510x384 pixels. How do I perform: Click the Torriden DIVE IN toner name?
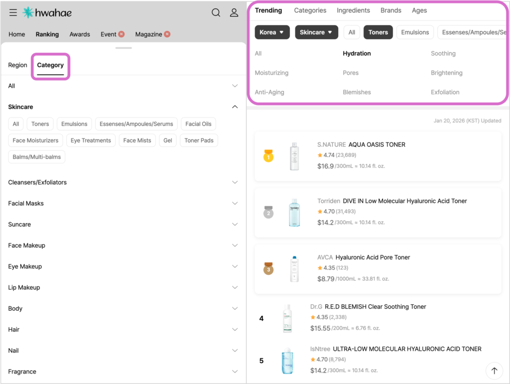click(x=404, y=201)
